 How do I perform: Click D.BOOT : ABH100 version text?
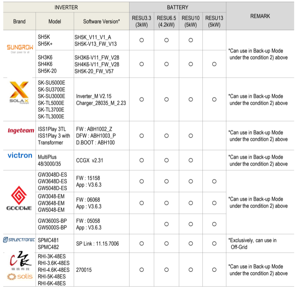pyautogui.click(x=95, y=142)
